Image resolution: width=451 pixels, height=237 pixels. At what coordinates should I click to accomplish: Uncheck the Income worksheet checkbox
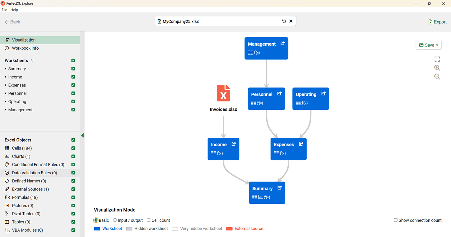(x=73, y=77)
